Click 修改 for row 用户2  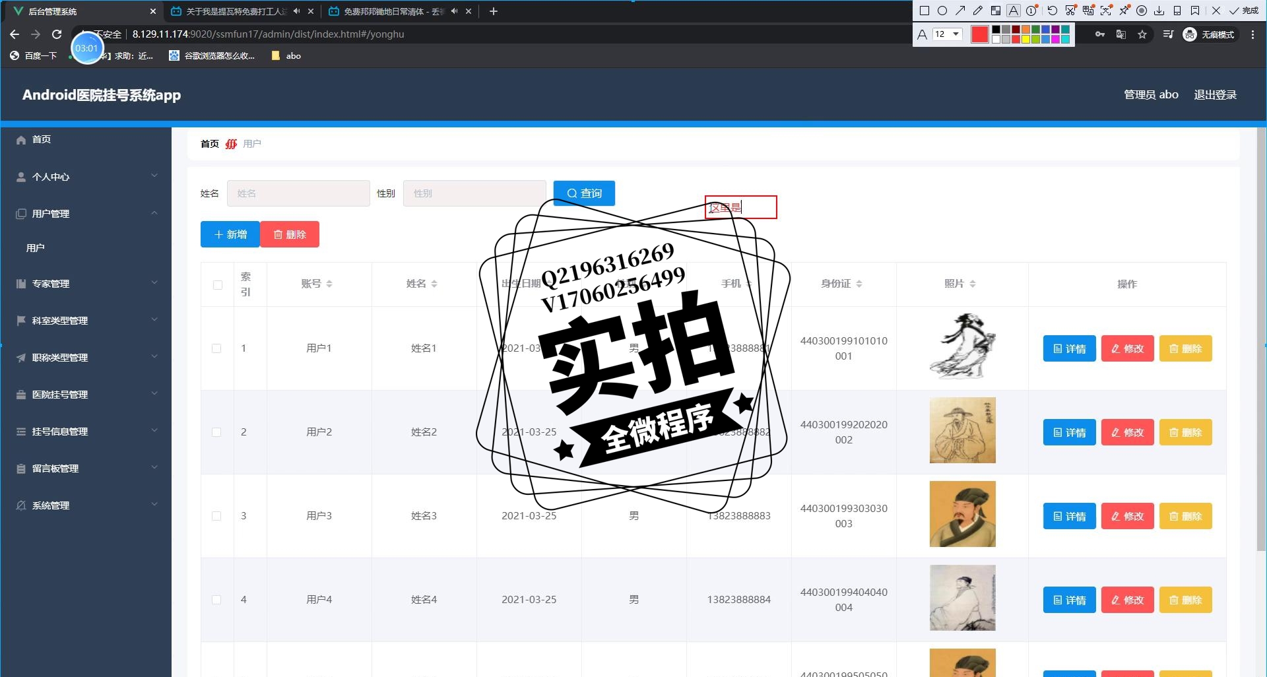point(1127,432)
